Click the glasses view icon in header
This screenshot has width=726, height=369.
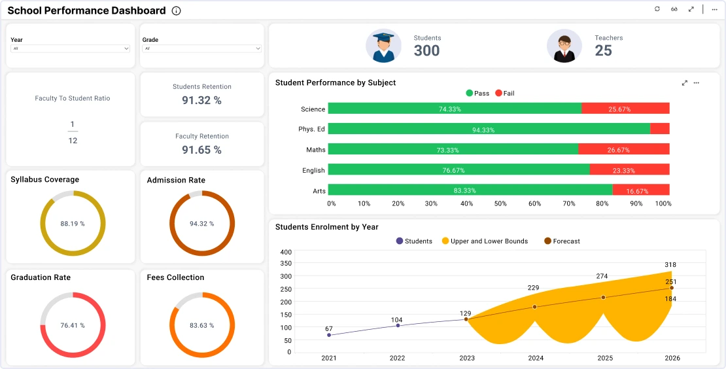click(x=674, y=9)
